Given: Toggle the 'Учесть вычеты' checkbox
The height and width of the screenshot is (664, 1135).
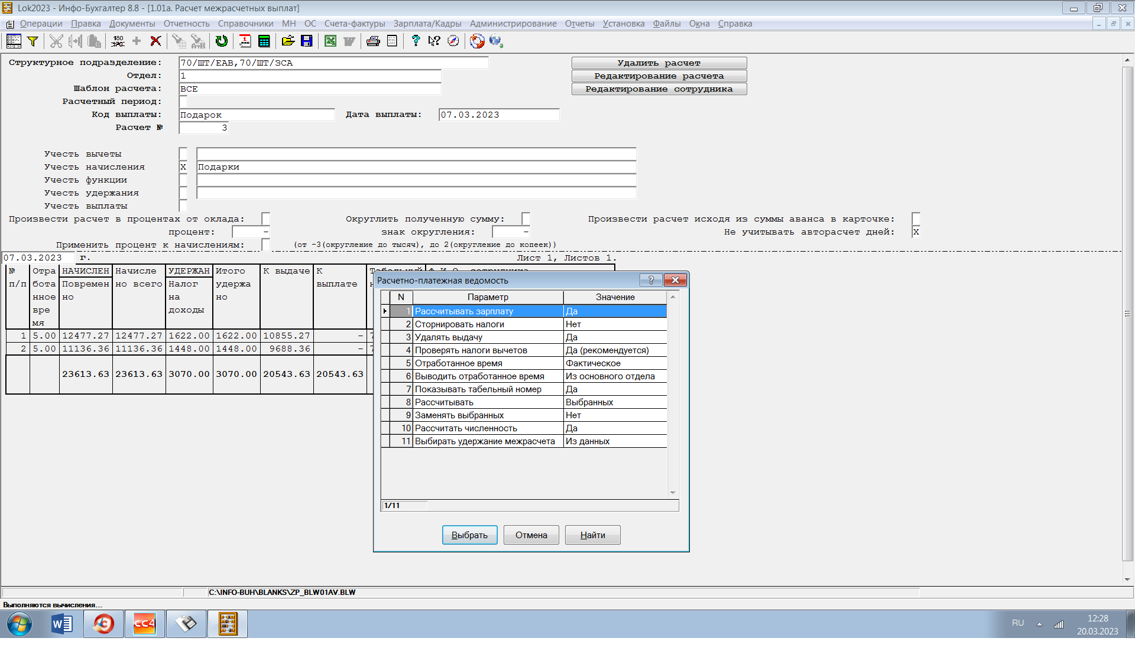Looking at the screenshot, I should point(183,154).
